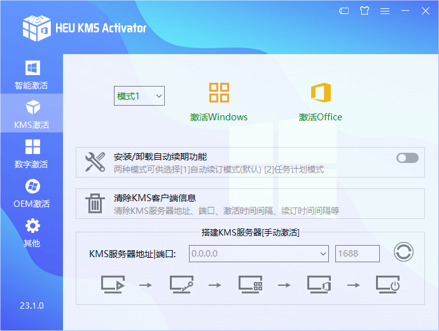The height and width of the screenshot is (331, 439).
Task: Click the 搭建KMS服务器[手动激活] group title
Action: click(x=251, y=232)
